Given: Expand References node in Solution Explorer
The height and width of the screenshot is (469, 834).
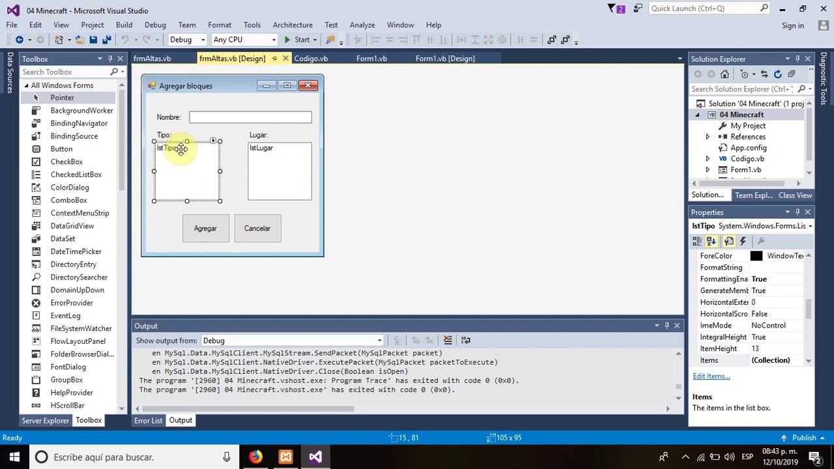Looking at the screenshot, I should (708, 137).
